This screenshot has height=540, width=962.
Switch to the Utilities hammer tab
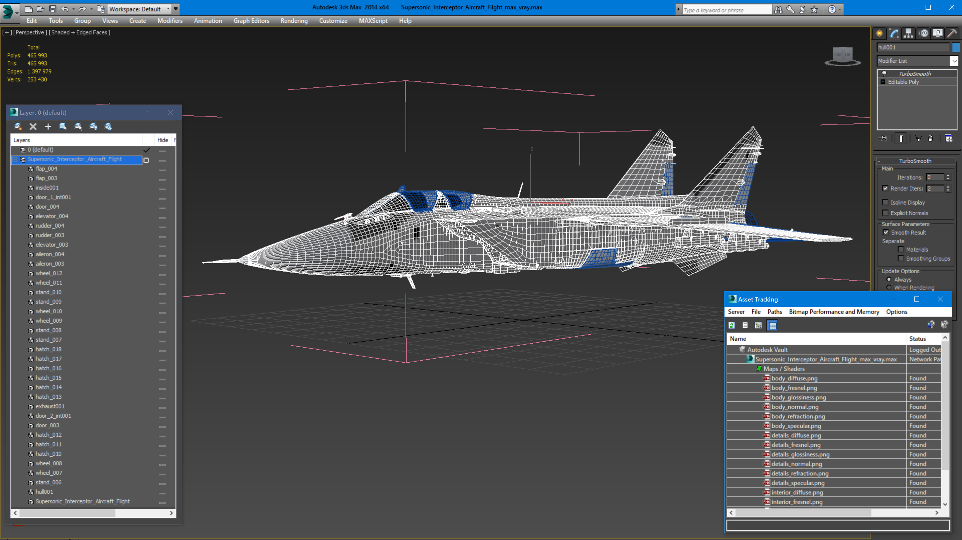tap(952, 34)
